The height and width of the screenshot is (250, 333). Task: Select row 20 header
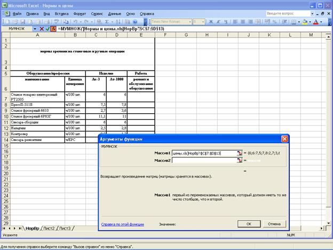coord(6,174)
